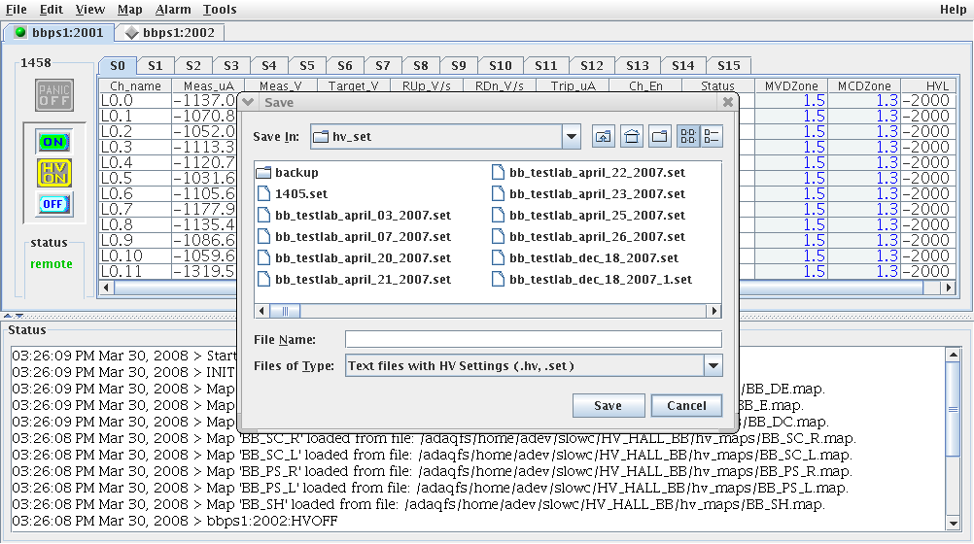Open the Tools menu
The image size is (974, 544).
[220, 10]
